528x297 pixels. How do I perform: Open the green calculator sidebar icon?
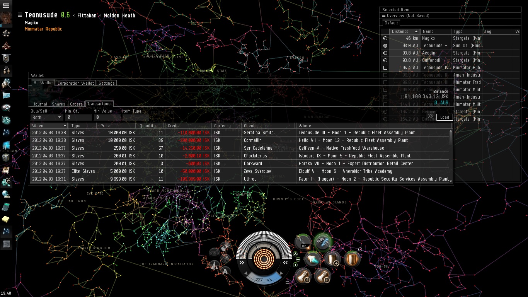(6, 207)
